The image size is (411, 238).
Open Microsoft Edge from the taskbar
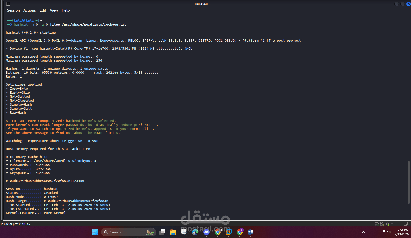click(195, 232)
